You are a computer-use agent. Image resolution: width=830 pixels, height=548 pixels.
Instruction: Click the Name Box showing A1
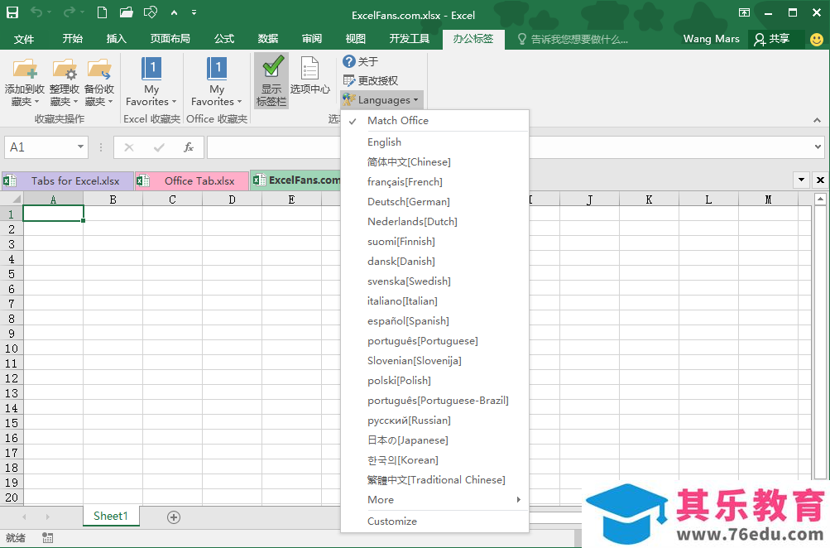pos(46,147)
